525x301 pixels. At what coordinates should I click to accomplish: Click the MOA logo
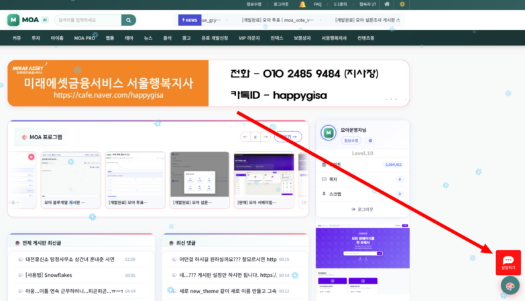click(x=27, y=20)
